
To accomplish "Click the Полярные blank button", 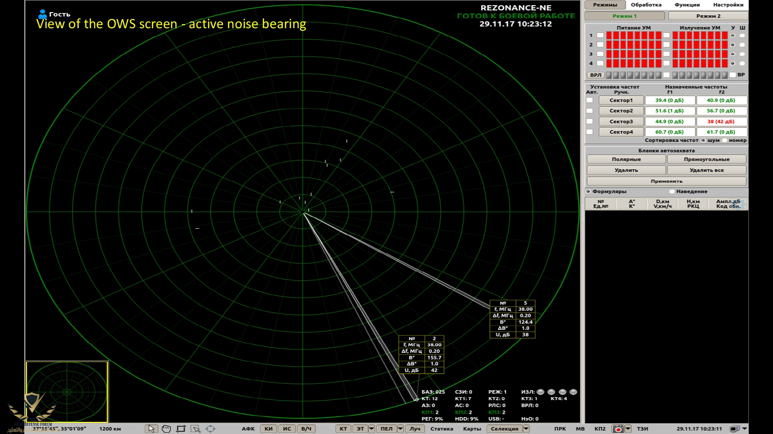I will 626,159.
